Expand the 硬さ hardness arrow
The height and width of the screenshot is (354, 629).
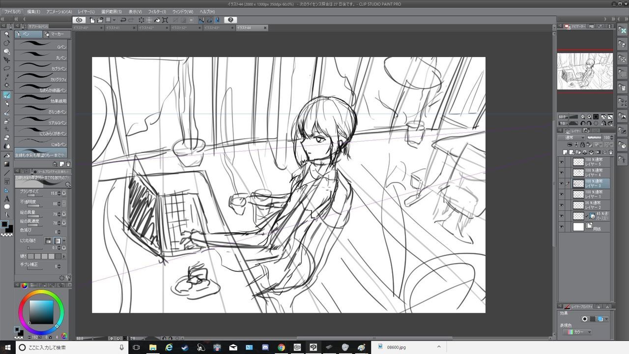pyautogui.click(x=64, y=256)
